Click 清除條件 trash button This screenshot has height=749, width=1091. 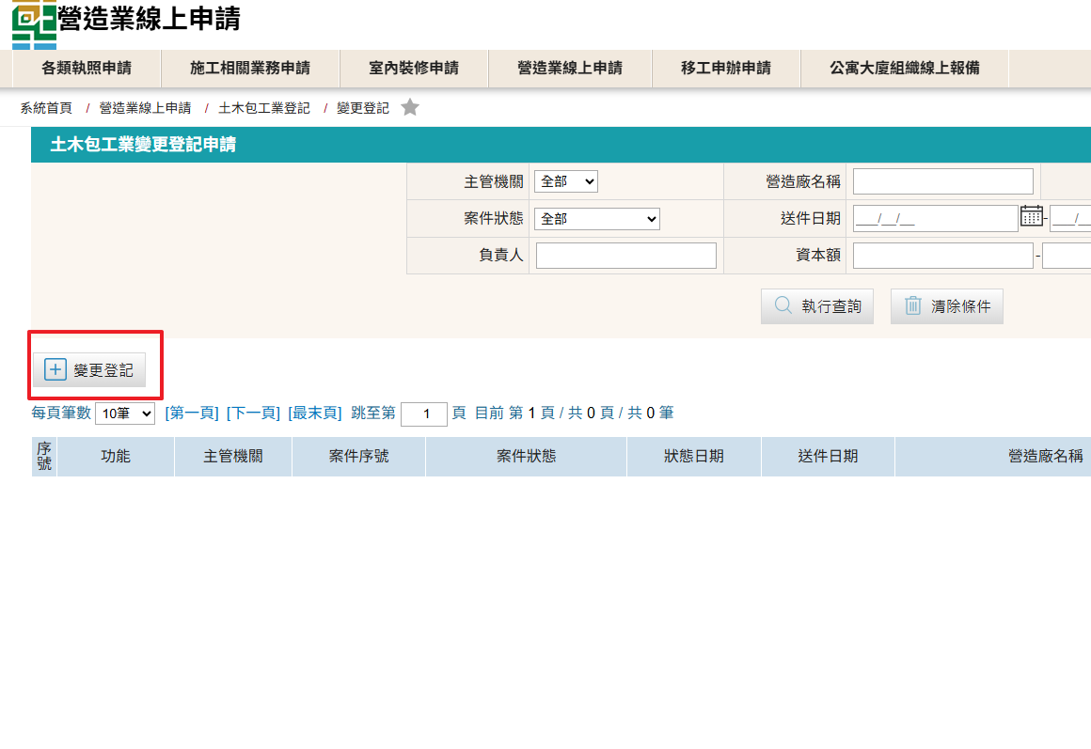point(946,306)
